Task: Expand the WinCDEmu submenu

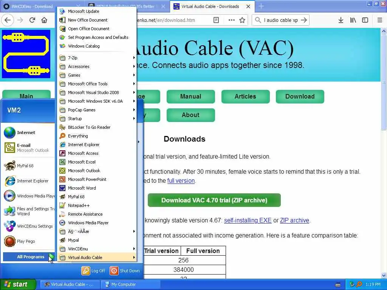Action: (x=98, y=249)
